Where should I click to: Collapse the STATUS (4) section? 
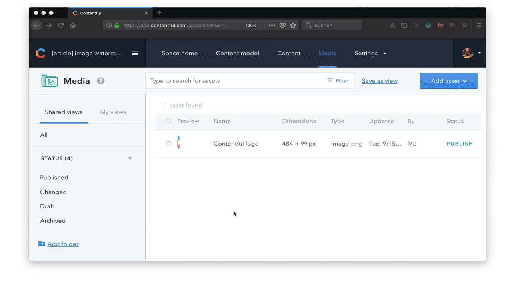130,158
